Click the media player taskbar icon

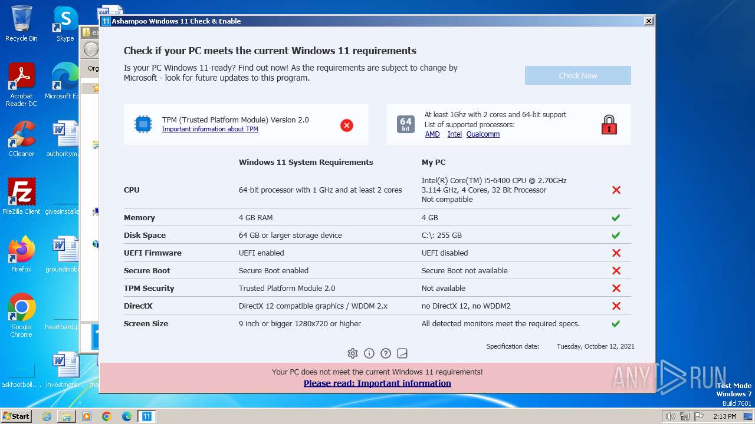click(x=87, y=416)
